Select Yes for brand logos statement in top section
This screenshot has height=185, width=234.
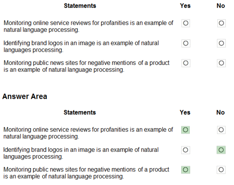(x=186, y=43)
